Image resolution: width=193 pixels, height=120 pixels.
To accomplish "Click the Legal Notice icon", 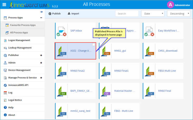I will pyautogui.click(x=5, y=100).
